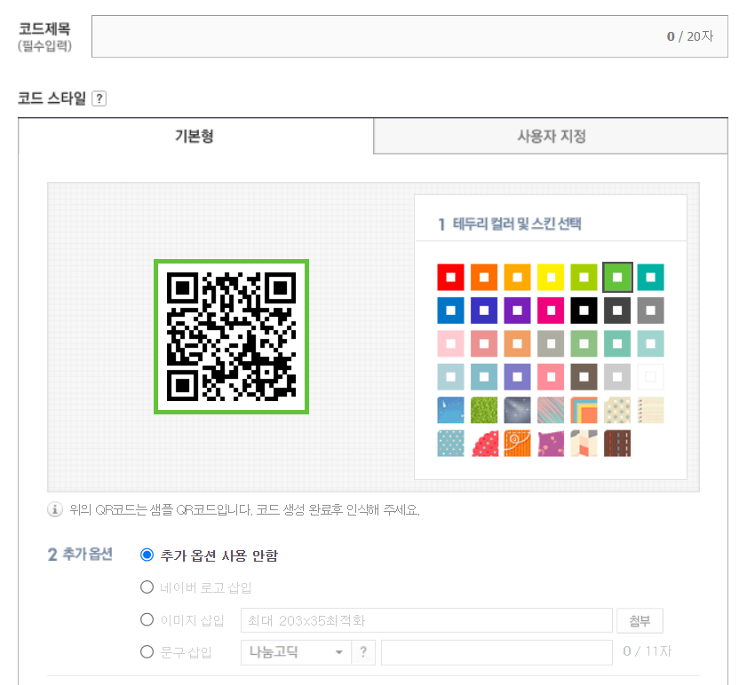Choose the selected green border color swatch

[x=617, y=278]
